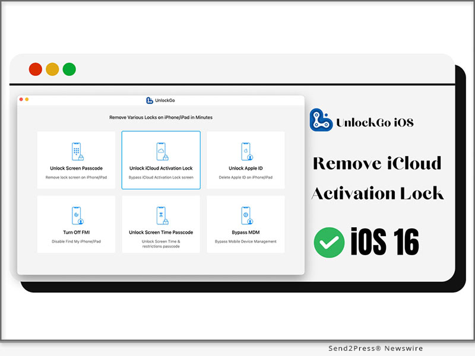Click the iCloud Activation Lock phone icon

162,151
